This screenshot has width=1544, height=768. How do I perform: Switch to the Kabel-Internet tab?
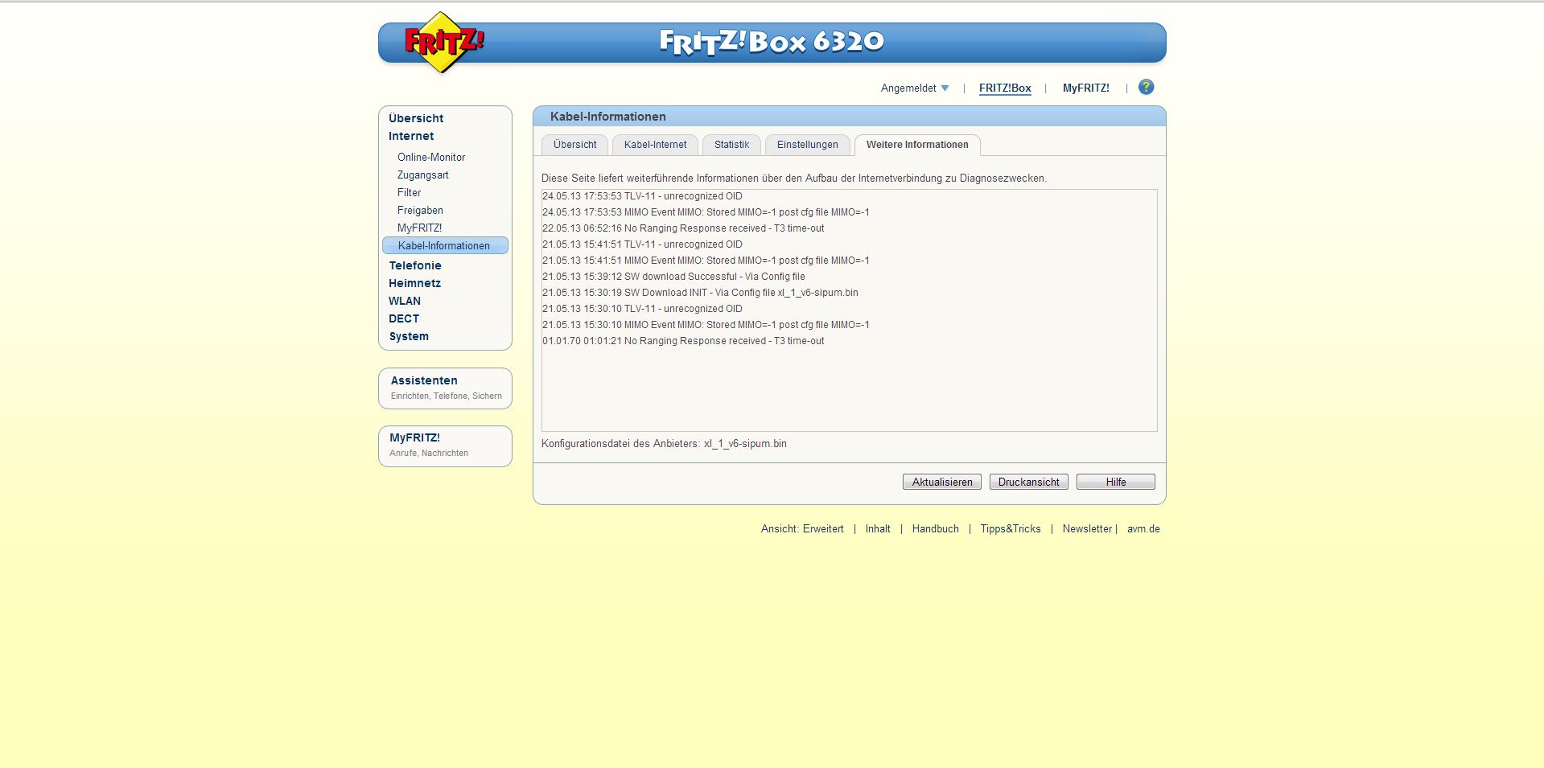pos(655,145)
